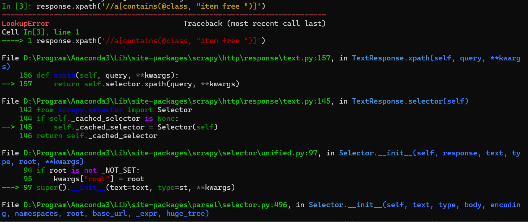
Task: Click the red LookupError exception name
Action: coord(25,24)
